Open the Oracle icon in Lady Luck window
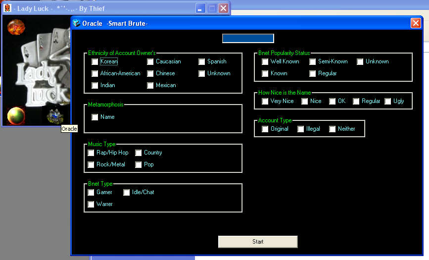This screenshot has width=429, height=260. [x=55, y=117]
